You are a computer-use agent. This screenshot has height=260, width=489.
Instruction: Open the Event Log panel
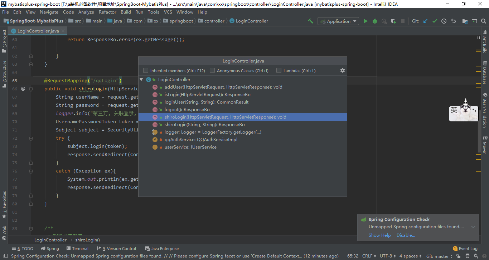pyautogui.click(x=465, y=249)
